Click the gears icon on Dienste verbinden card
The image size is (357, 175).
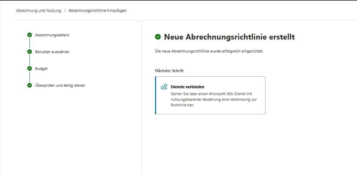164,87
